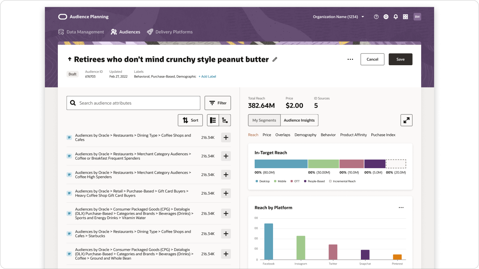Switch to Price tab

point(267,135)
